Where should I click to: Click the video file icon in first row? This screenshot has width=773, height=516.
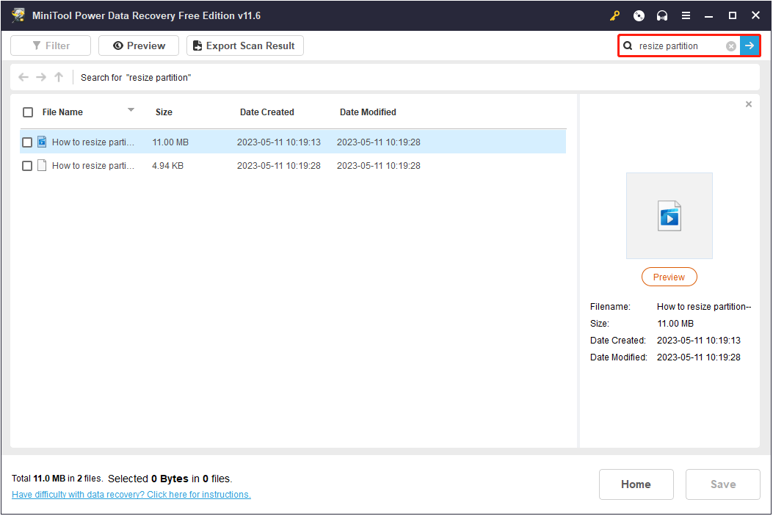coord(43,142)
